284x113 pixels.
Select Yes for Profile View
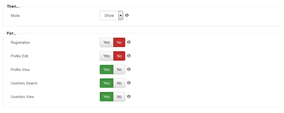click(x=106, y=70)
